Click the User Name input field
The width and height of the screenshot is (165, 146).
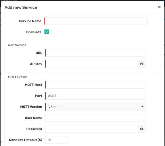click(95, 118)
